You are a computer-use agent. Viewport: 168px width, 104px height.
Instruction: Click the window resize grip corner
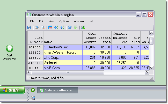pos(152,79)
